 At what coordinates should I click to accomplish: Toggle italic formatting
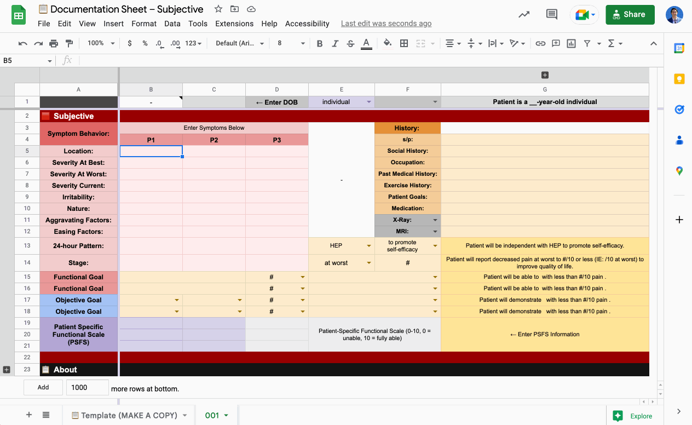[x=335, y=43]
